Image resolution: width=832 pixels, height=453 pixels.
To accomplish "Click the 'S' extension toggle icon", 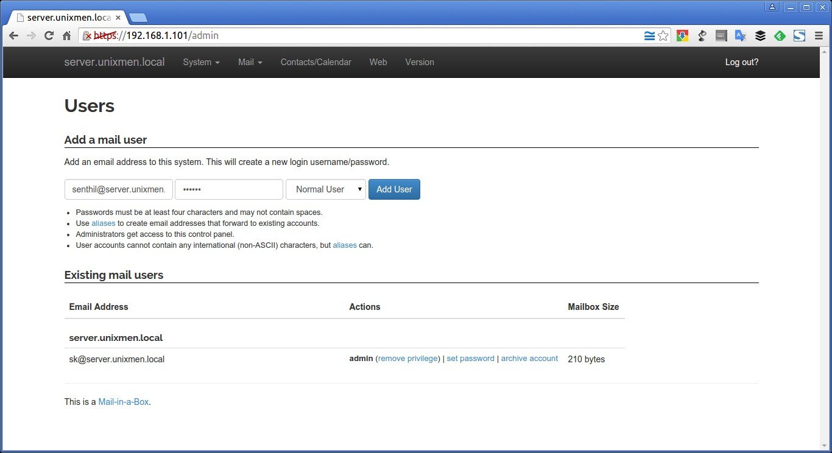I will point(799,35).
